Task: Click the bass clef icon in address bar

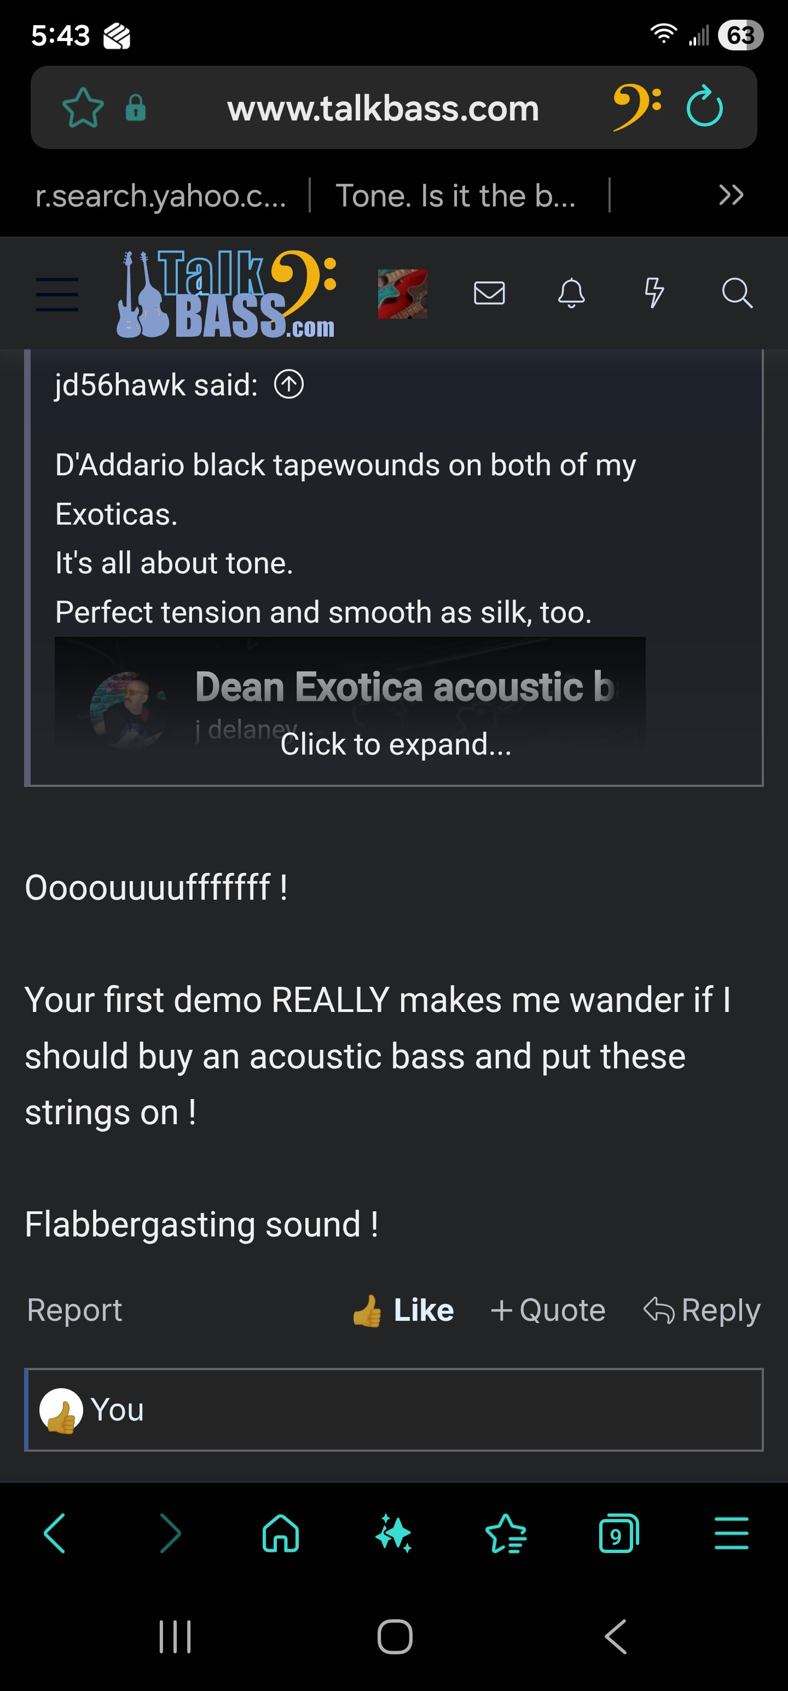Action: click(637, 107)
